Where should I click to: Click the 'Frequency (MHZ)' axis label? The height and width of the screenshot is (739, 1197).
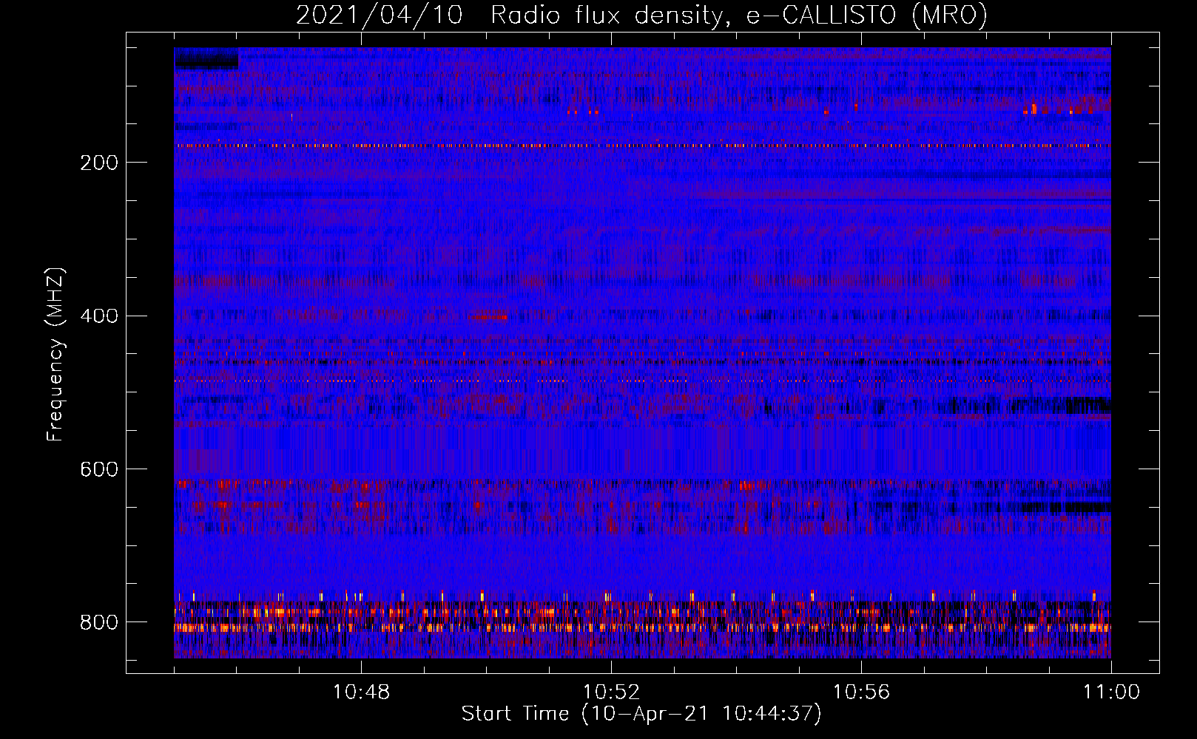(x=55, y=355)
